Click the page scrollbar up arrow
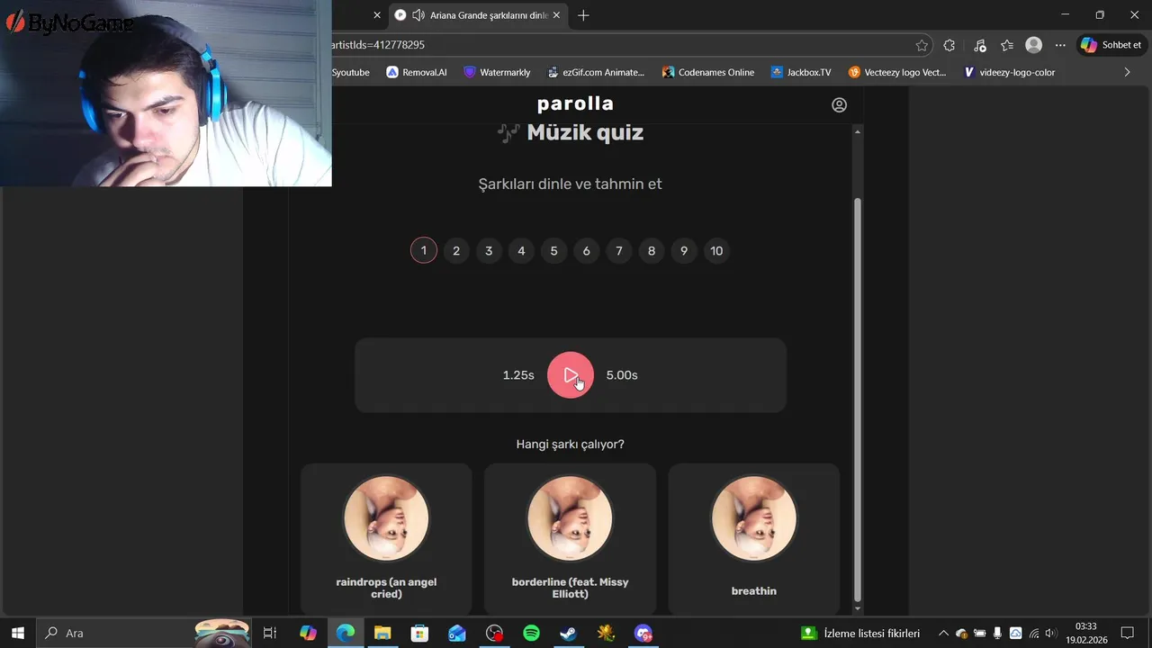 [857, 131]
